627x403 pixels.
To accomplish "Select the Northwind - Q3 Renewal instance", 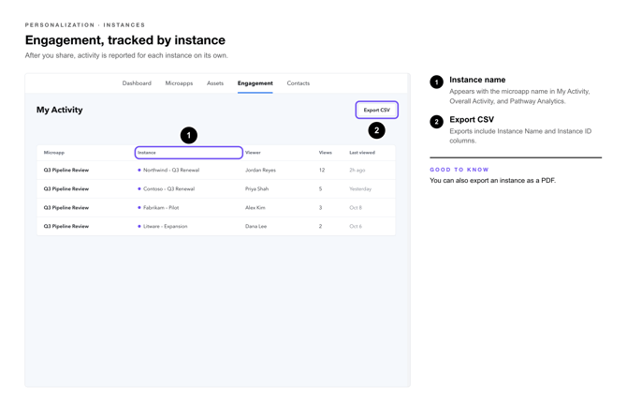I will pyautogui.click(x=171, y=171).
